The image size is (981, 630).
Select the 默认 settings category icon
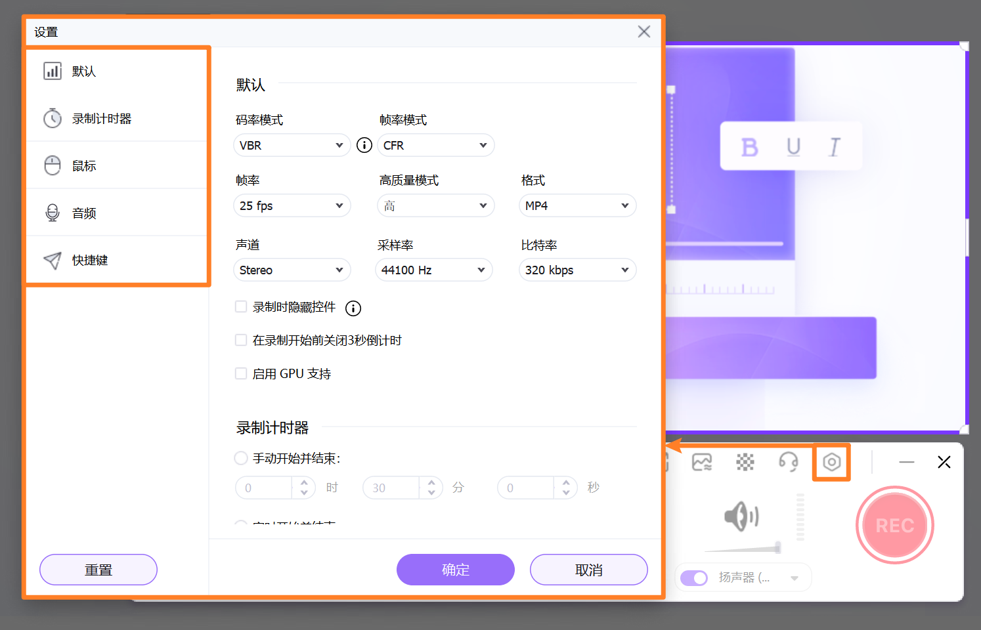coord(53,71)
